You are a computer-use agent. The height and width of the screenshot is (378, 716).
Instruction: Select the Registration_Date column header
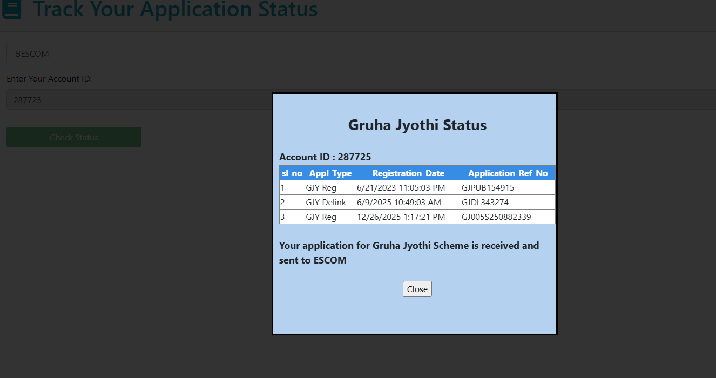(x=408, y=173)
